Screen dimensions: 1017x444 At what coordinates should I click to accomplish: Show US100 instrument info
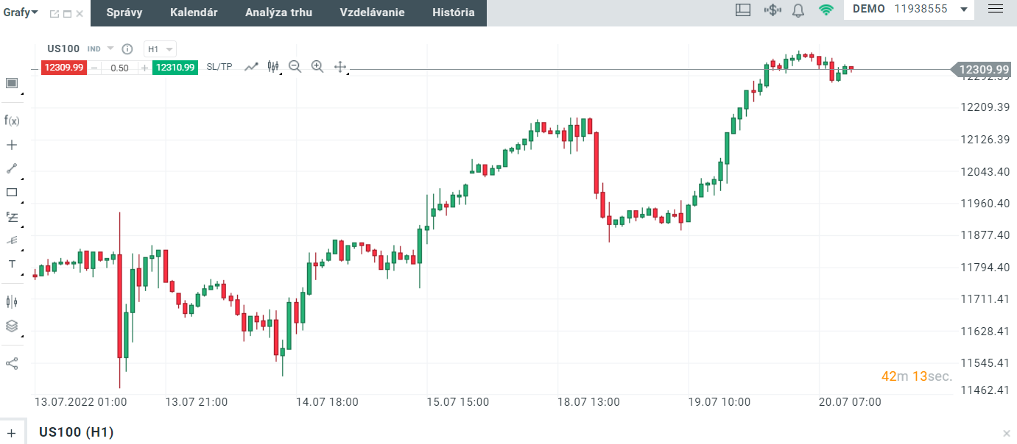[127, 49]
